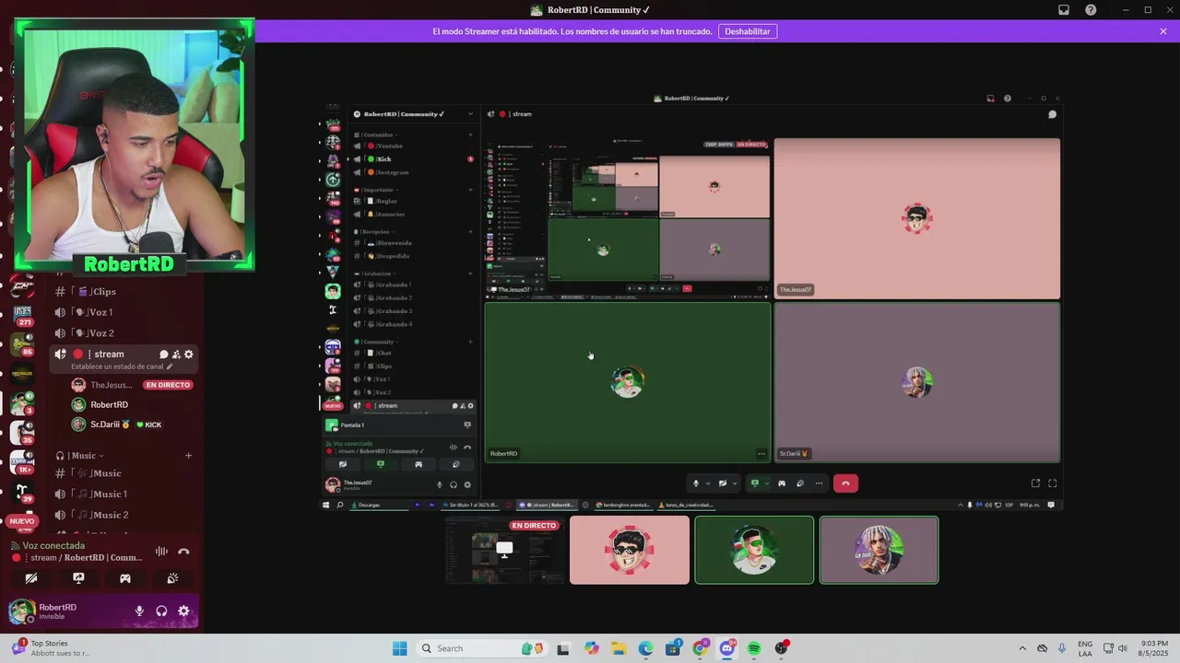1180x663 pixels.
Task: Open the stream / RobertRD | Comm... link
Action: point(87,558)
